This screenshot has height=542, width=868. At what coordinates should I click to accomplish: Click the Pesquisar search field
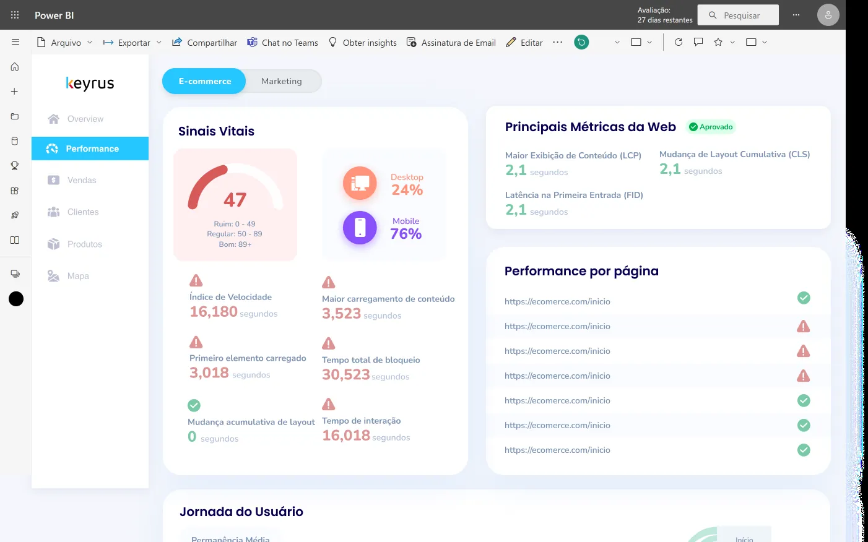738,15
